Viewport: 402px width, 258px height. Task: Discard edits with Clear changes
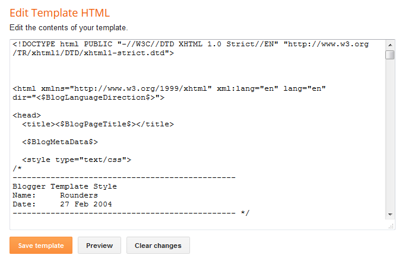point(158,245)
